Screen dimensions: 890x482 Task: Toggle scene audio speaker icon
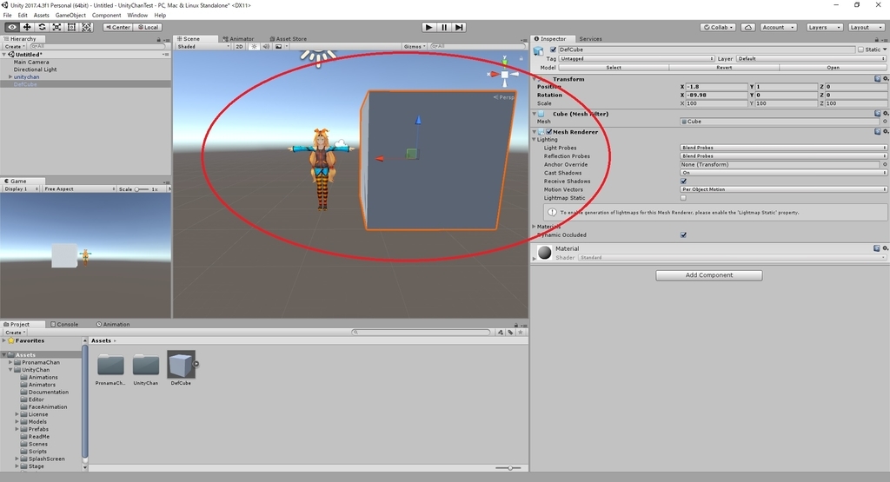click(x=266, y=47)
